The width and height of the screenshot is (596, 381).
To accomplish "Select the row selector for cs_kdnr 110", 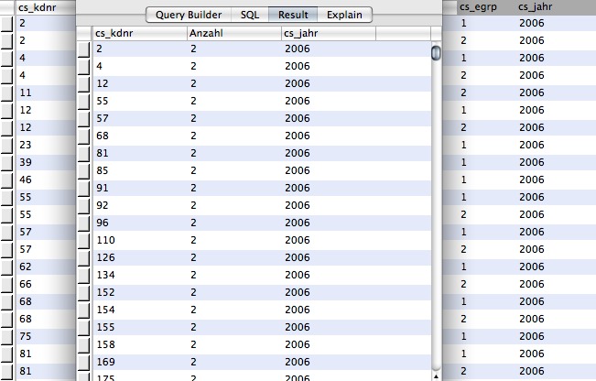I will pos(84,240).
